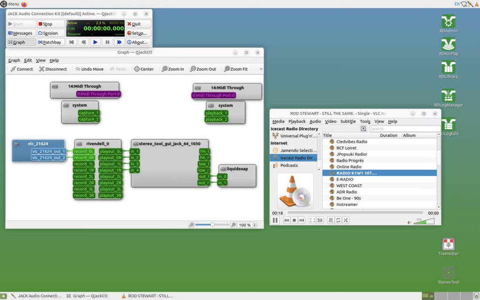
Task: Zoom in using Graph toolbar button
Action: [x=172, y=69]
